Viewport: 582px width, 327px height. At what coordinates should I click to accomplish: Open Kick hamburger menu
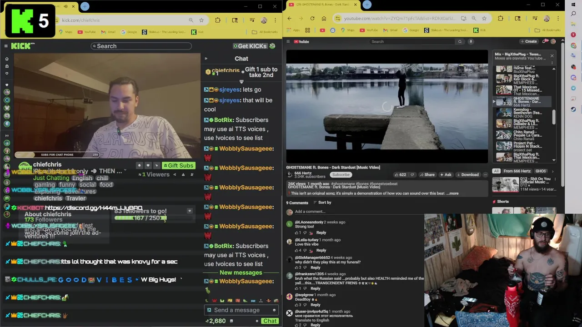coord(6,46)
